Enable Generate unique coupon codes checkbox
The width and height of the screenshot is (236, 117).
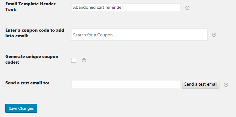point(74,60)
